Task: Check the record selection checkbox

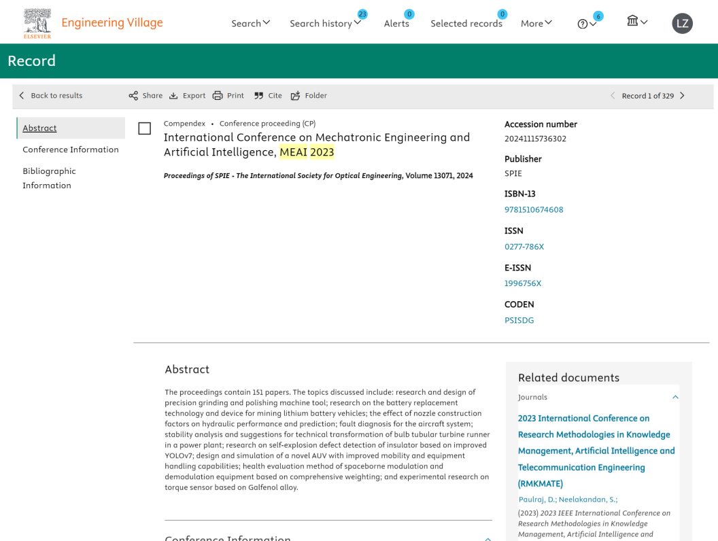Action: point(144,128)
